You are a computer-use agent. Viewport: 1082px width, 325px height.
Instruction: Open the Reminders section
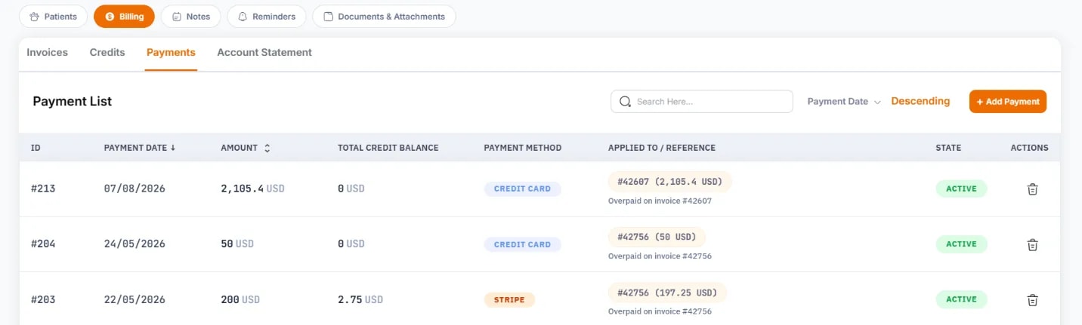pos(266,17)
